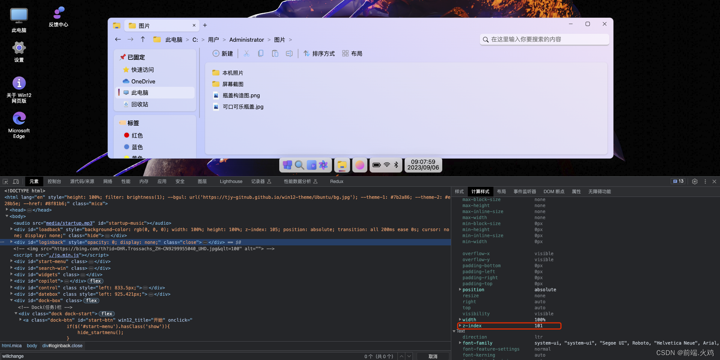
Task: Expand the div#search-win node
Action: tap(11, 268)
